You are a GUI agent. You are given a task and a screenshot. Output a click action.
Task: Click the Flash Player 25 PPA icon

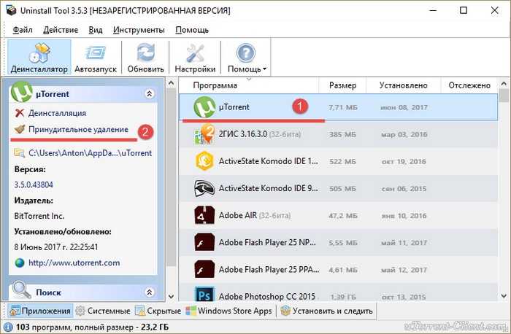[204, 270]
